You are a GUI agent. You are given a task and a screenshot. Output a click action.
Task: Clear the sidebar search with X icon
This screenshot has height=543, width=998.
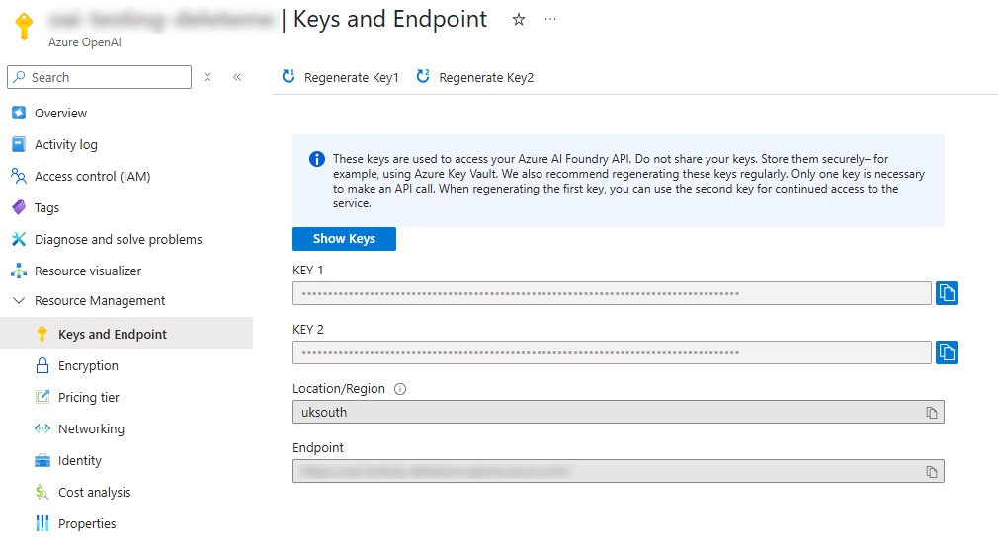[208, 77]
